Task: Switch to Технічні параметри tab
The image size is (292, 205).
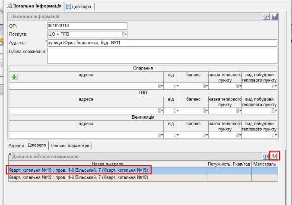Action: pos(70,145)
